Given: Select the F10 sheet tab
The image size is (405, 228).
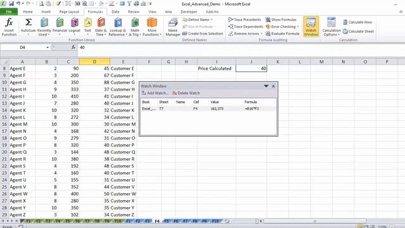Looking at the screenshot, I should click(215, 221).
